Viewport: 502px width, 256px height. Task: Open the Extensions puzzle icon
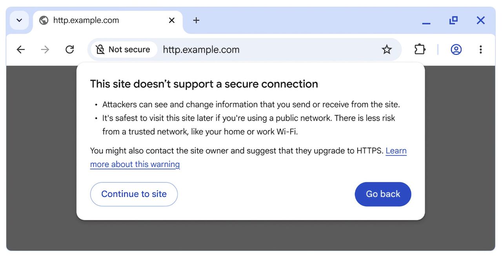419,49
